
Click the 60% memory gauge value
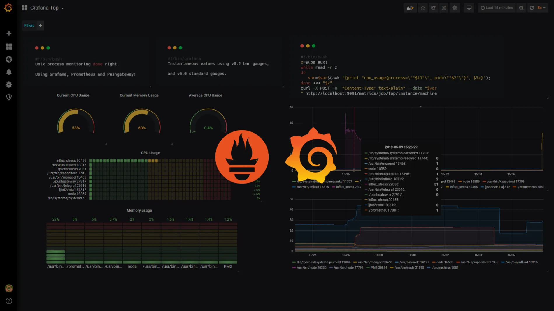click(142, 128)
